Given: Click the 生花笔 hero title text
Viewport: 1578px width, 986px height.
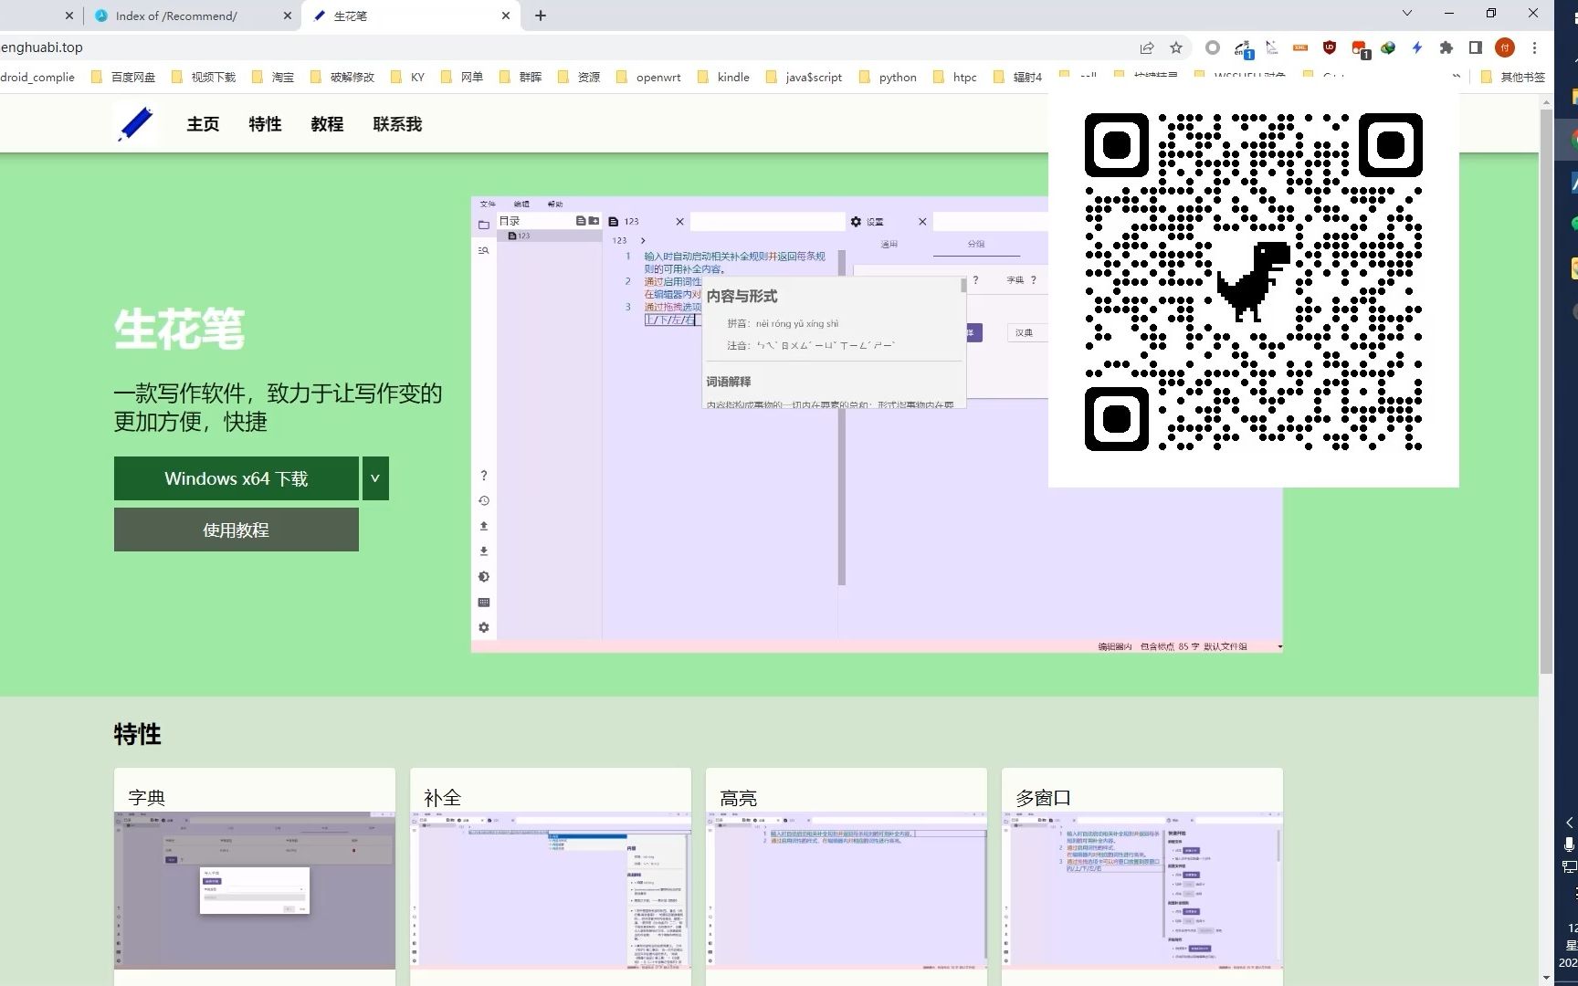Looking at the screenshot, I should (x=180, y=329).
